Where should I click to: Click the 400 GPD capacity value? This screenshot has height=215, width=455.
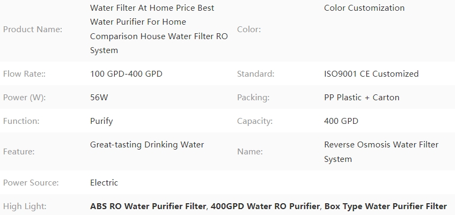(x=341, y=121)
